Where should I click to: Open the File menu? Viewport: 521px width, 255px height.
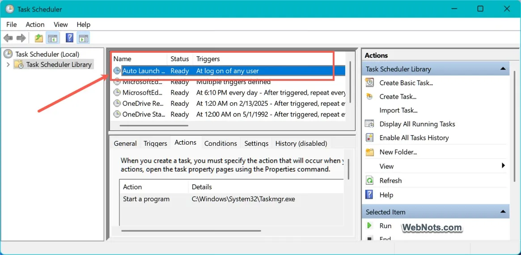tap(11, 25)
